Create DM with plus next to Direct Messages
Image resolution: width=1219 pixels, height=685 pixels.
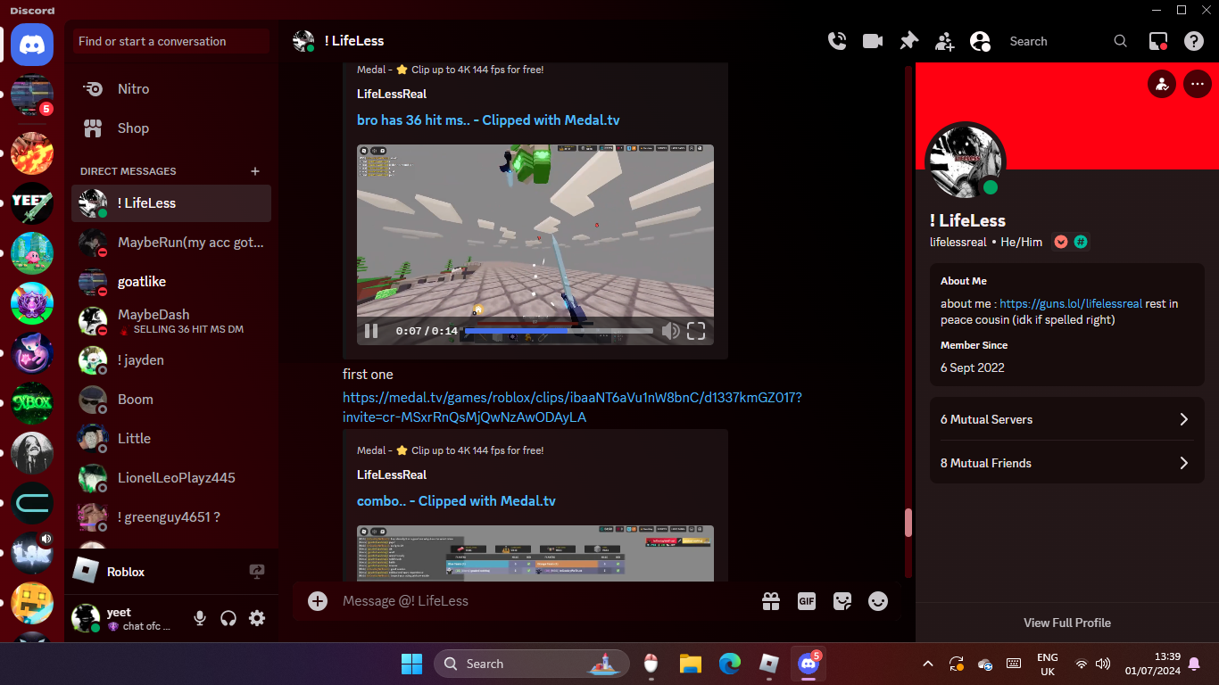[255, 171]
